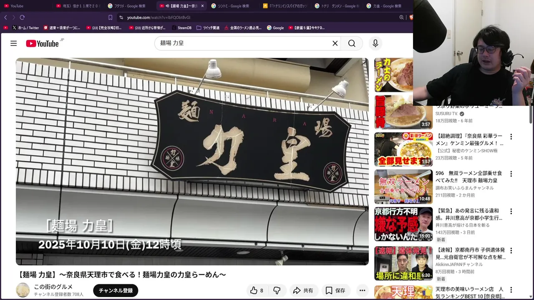Subscribe with the チャンネル登録 button
Viewport: 534px width, 300px height.
(x=116, y=290)
